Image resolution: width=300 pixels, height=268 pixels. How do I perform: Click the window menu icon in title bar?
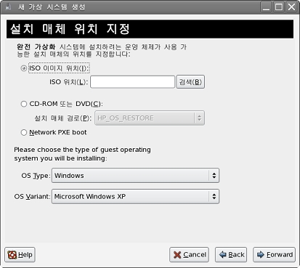pyautogui.click(x=9, y=7)
